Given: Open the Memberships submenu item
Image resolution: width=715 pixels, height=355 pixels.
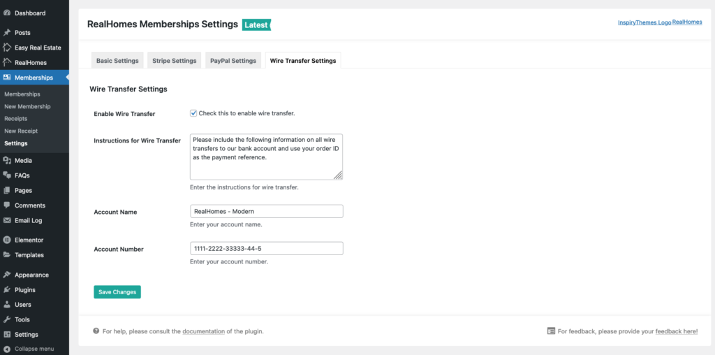Looking at the screenshot, I should [x=22, y=94].
